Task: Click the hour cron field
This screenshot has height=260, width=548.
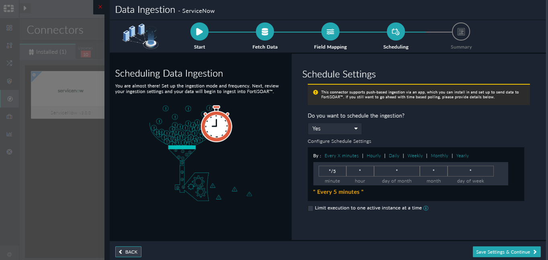Action: point(360,171)
